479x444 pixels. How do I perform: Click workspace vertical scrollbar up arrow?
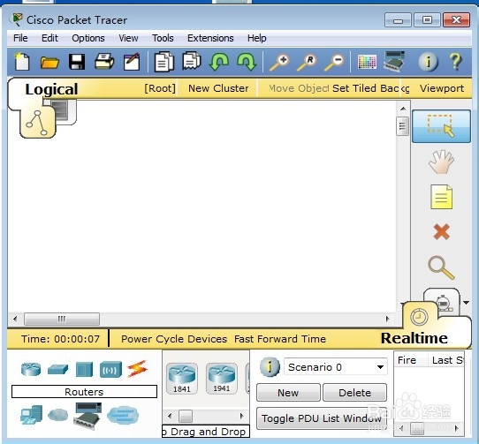(403, 109)
